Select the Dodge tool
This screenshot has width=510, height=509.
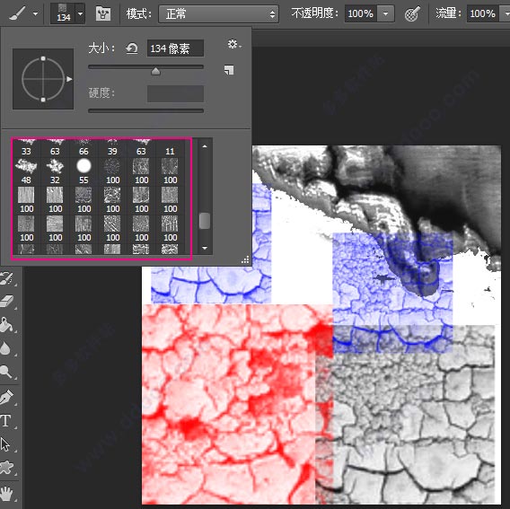click(x=6, y=371)
